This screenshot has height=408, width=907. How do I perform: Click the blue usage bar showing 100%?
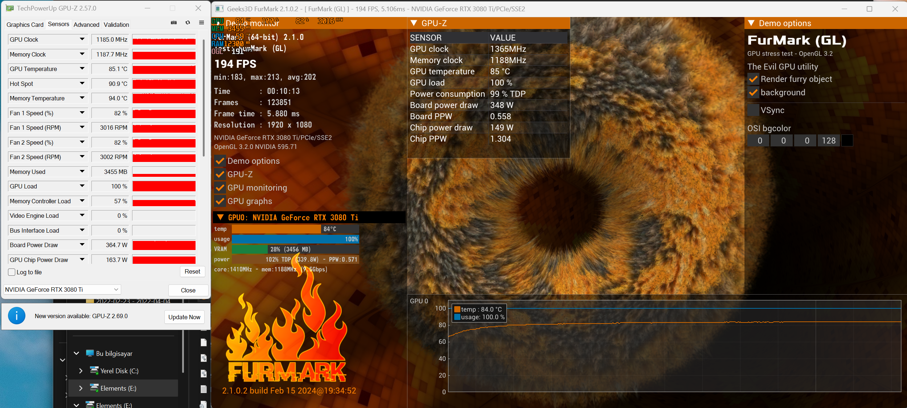pyautogui.click(x=295, y=239)
